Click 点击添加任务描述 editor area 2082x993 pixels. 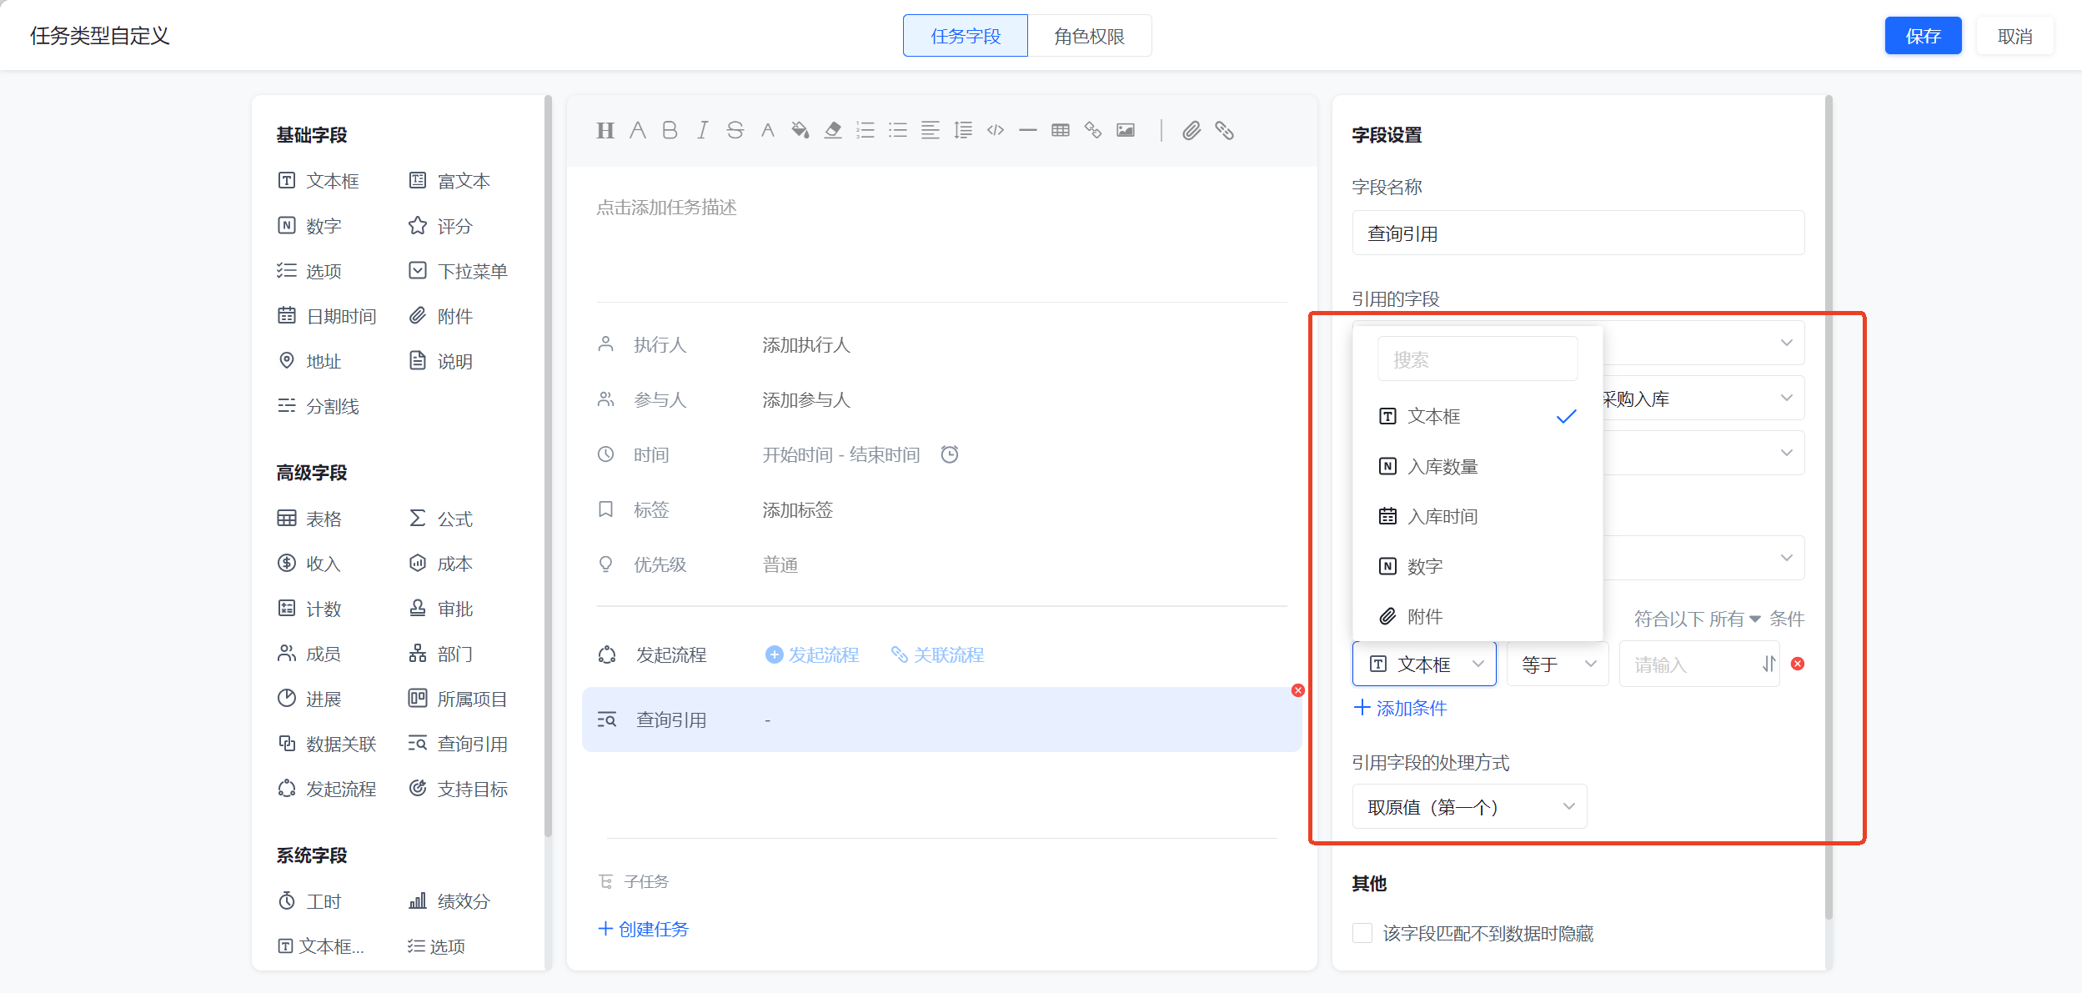tap(666, 208)
